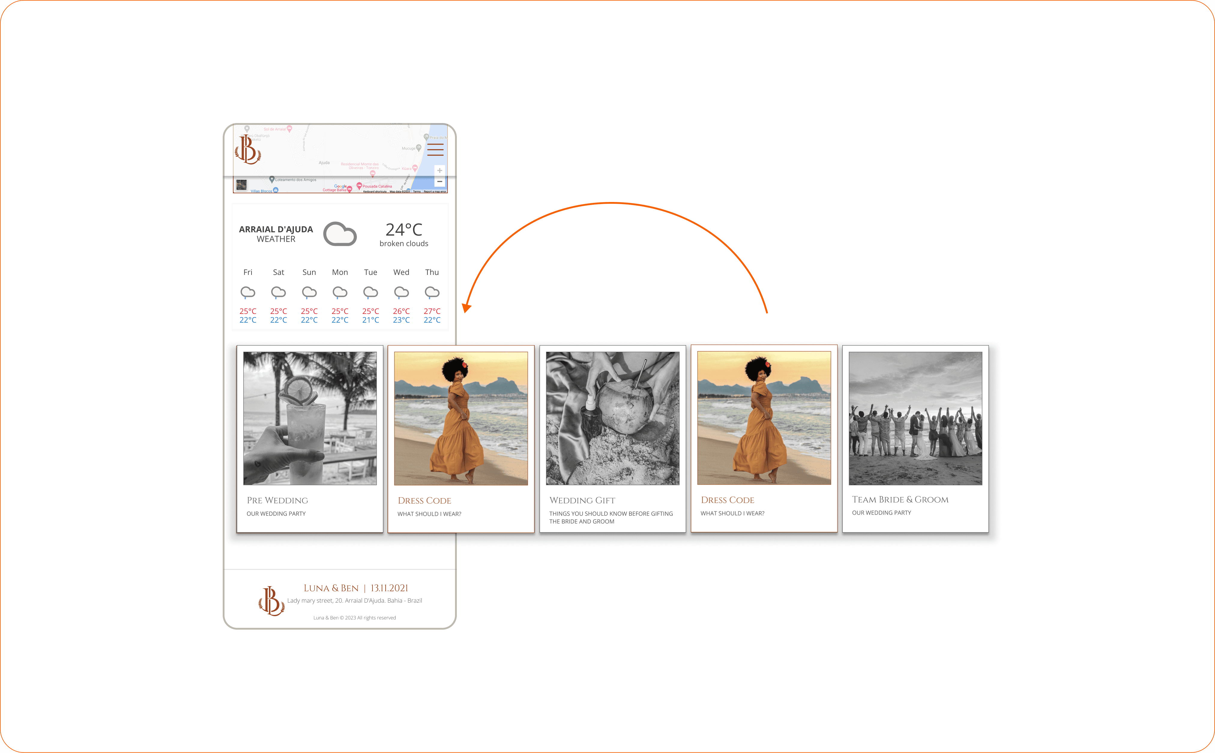Zoom in on the map

(439, 171)
